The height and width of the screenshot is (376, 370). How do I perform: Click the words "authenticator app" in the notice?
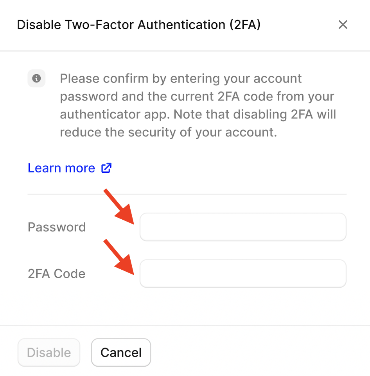[x=115, y=115]
